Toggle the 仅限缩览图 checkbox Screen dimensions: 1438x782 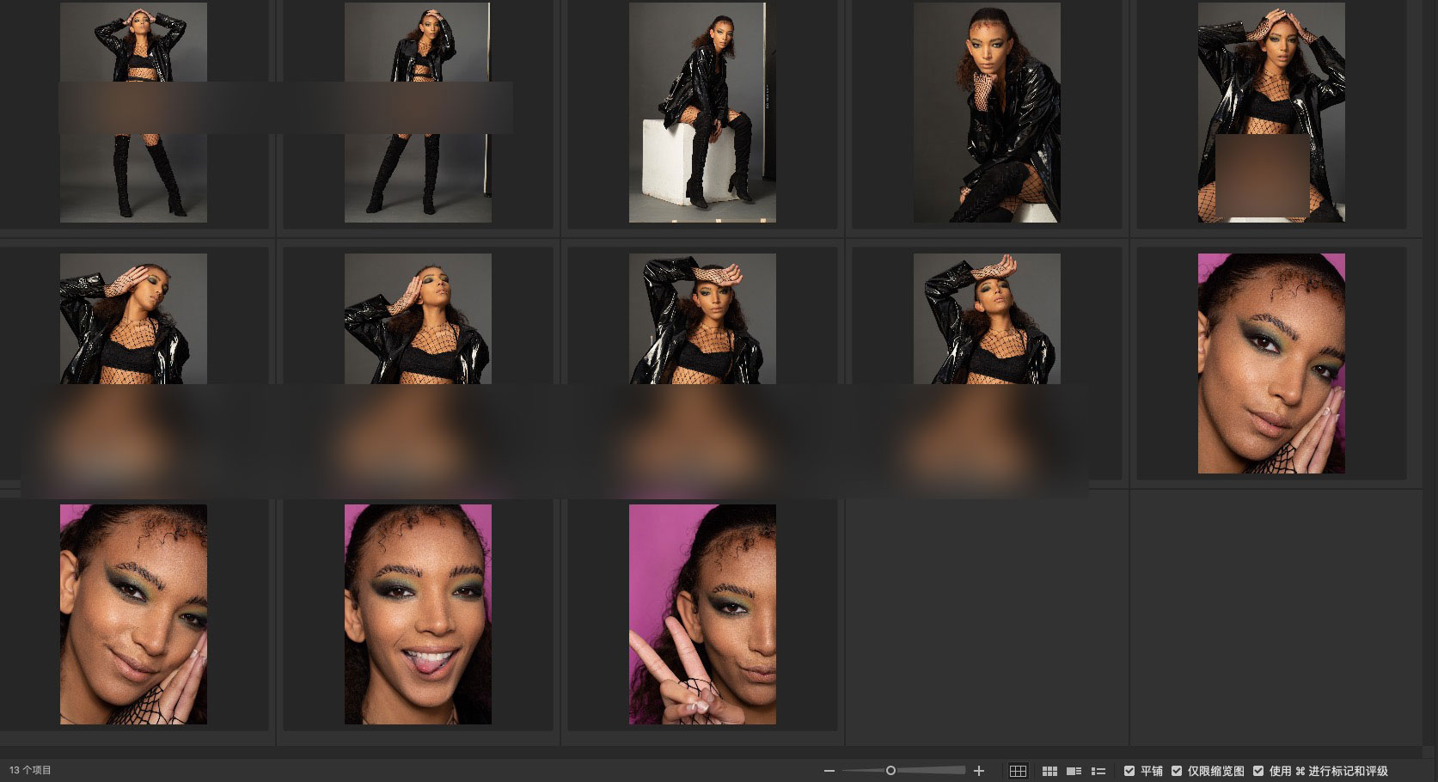pyautogui.click(x=1177, y=771)
